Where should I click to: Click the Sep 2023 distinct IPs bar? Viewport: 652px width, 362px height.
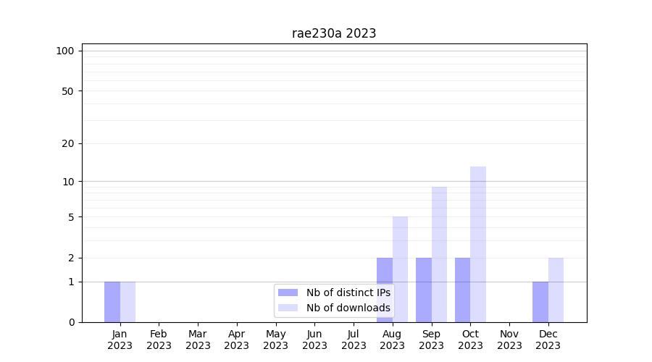pyautogui.click(x=424, y=290)
